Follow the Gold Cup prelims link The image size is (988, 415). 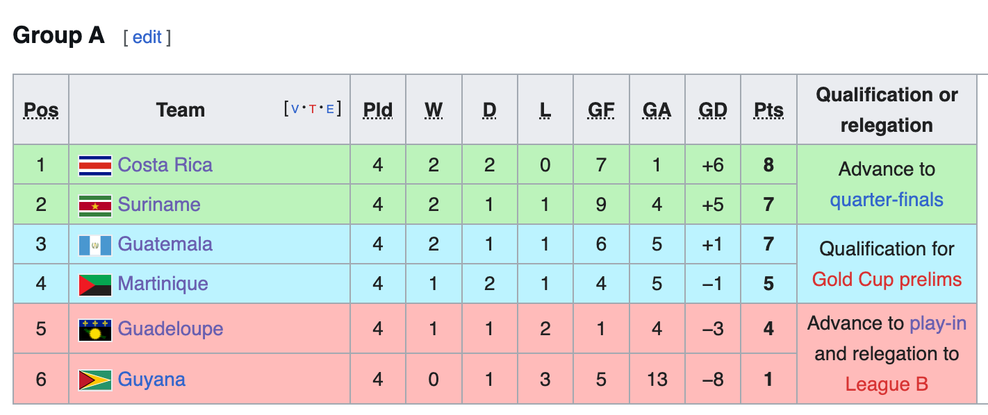pyautogui.click(x=887, y=280)
